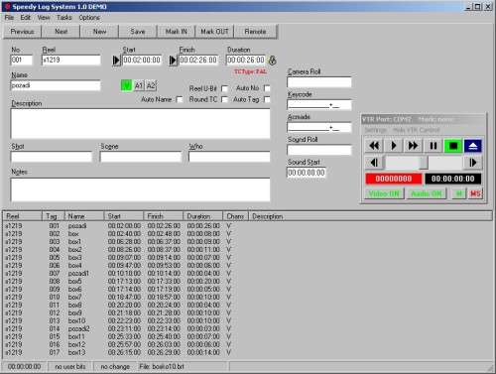Click the cue-to-Start timecode arrow icon
Image resolution: width=496 pixels, height=374 pixels.
[116, 61]
